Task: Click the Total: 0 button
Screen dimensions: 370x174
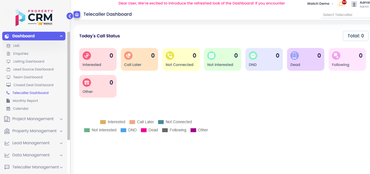Action: click(x=355, y=36)
